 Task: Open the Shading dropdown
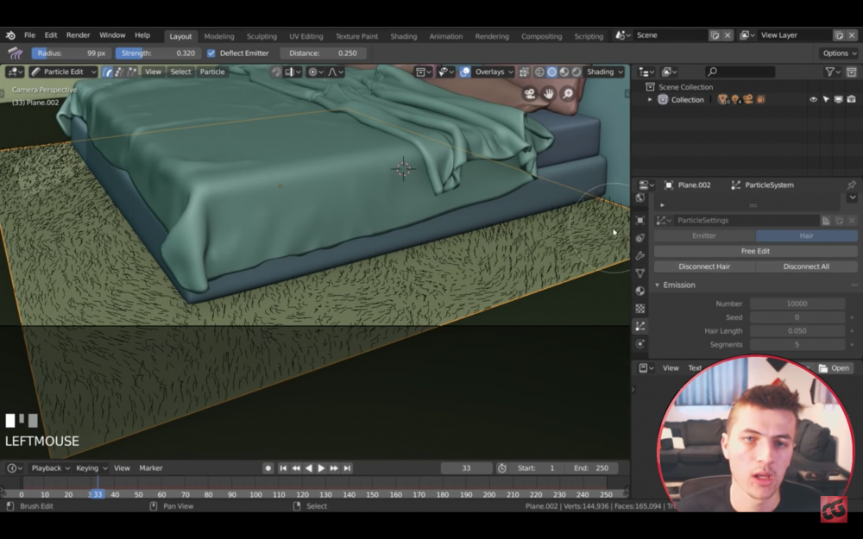point(604,72)
